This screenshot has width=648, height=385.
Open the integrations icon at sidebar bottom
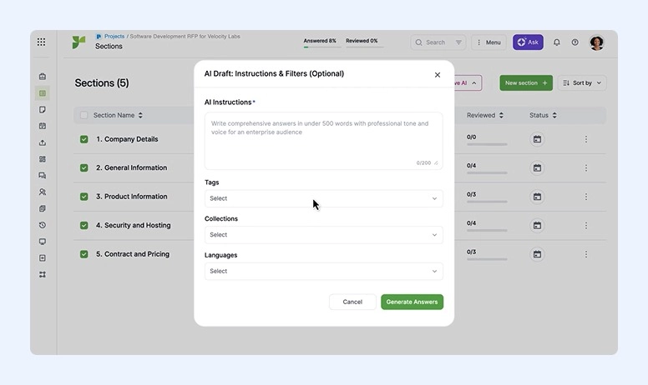coord(42,274)
